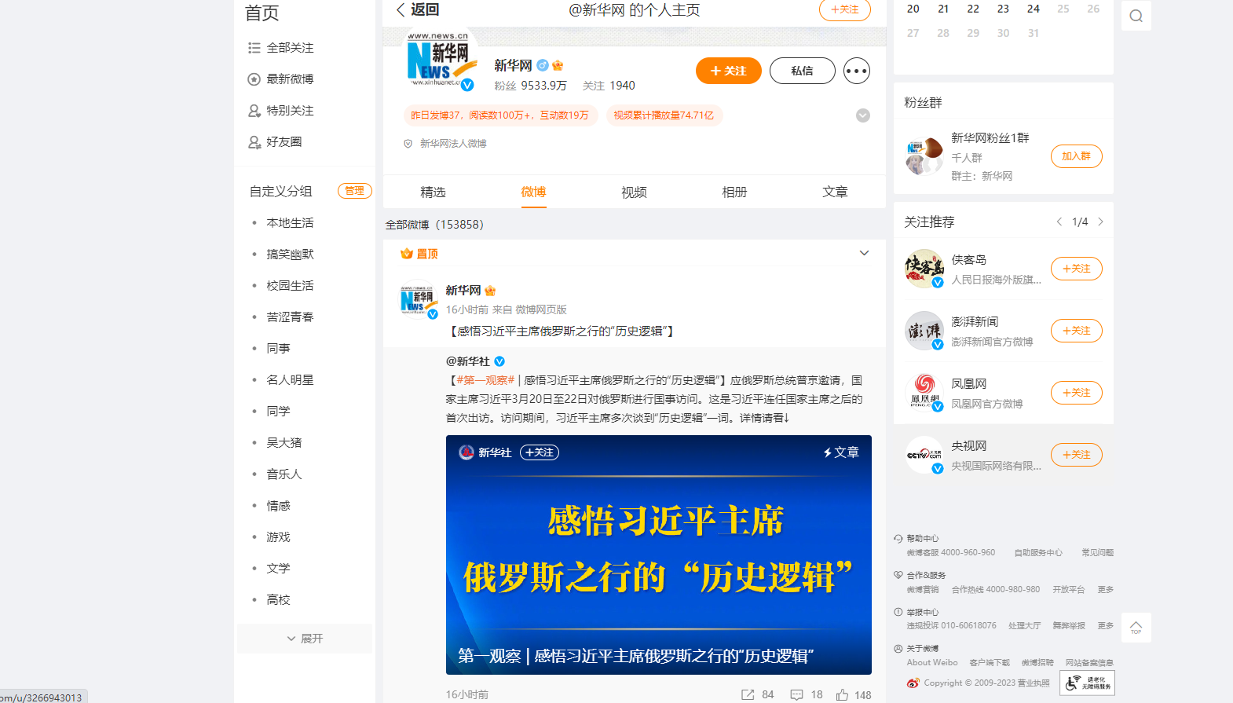
Task: Click the scroll to TOP button
Action: 1136,628
